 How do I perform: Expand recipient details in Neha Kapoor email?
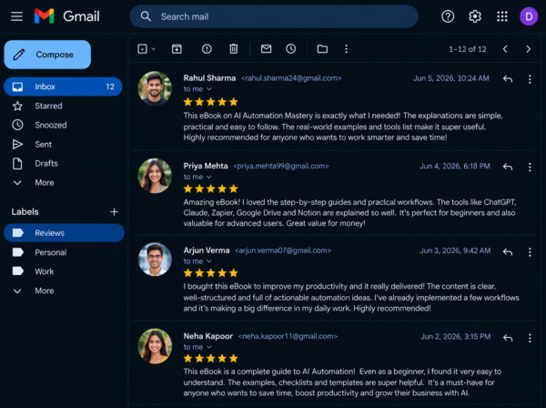coord(208,347)
